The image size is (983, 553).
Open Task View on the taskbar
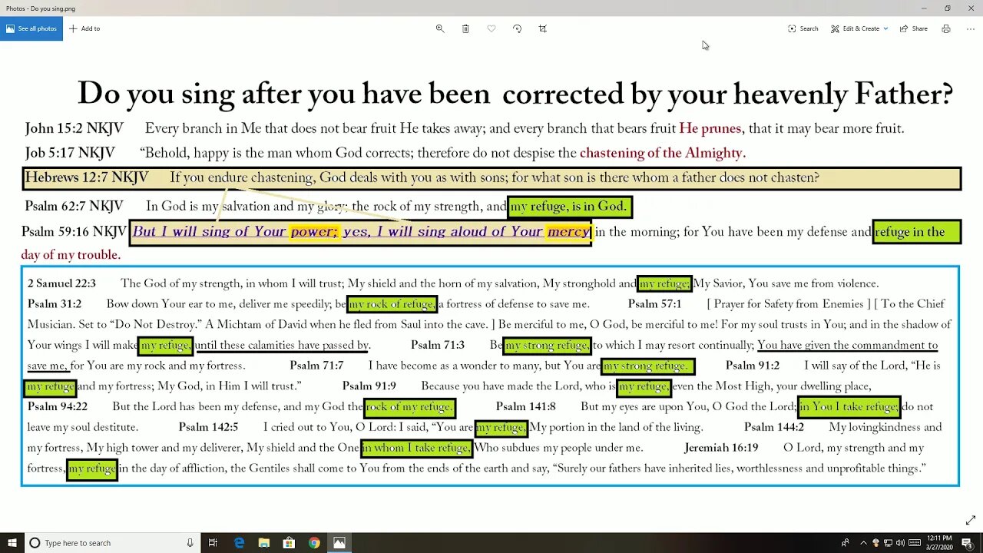(213, 543)
